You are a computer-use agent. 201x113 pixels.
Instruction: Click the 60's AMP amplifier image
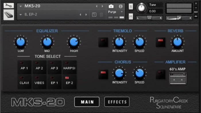pos(178,78)
